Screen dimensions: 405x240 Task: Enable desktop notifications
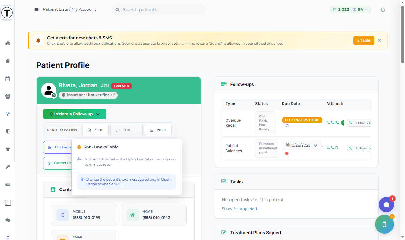tap(364, 40)
